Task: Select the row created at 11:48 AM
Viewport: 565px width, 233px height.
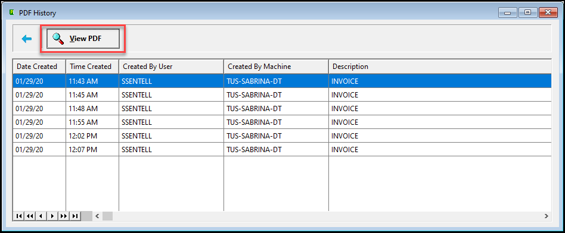Action: click(x=282, y=109)
